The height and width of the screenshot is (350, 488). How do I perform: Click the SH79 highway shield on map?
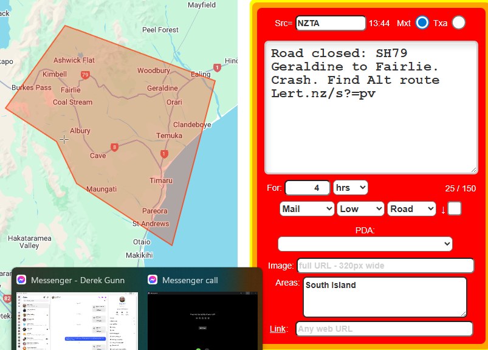click(x=85, y=75)
